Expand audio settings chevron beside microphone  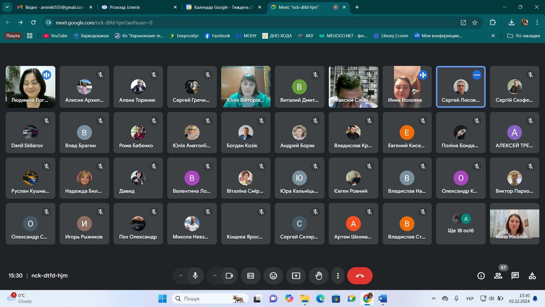[x=181, y=276]
